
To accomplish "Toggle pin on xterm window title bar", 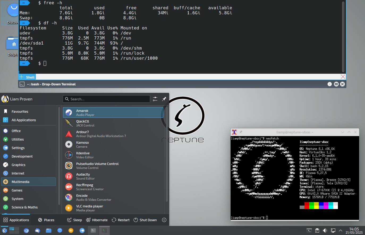I will tap(241, 132).
